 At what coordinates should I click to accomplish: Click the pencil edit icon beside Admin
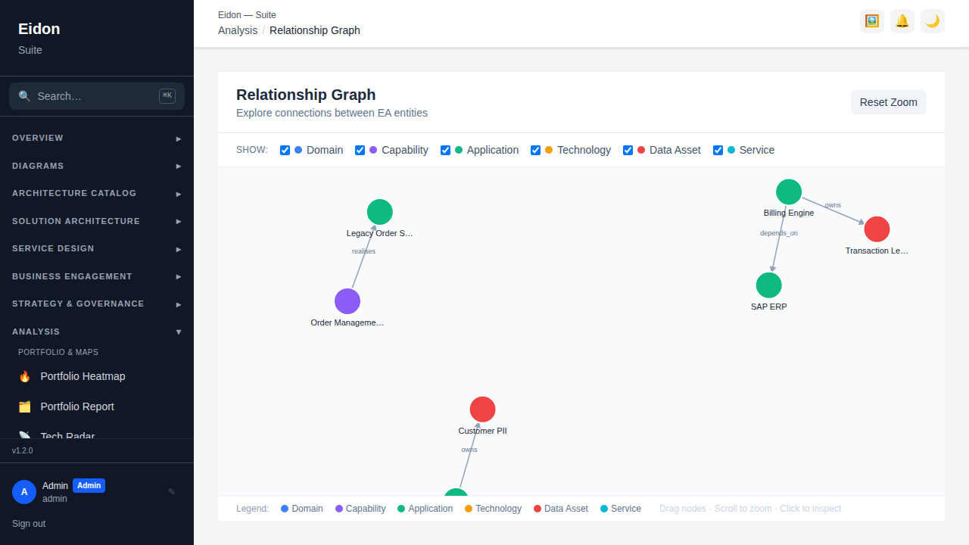[x=172, y=492]
